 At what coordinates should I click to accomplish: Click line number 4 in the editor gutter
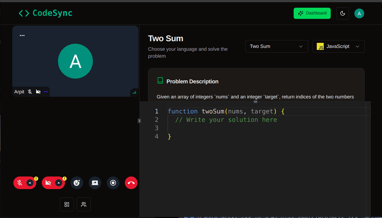pos(157,136)
